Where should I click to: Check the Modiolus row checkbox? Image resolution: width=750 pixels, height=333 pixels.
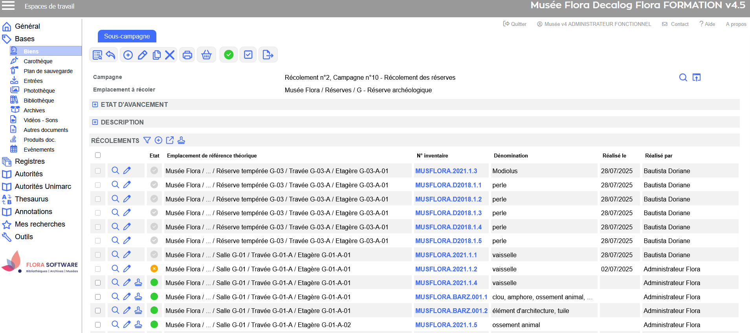click(98, 171)
